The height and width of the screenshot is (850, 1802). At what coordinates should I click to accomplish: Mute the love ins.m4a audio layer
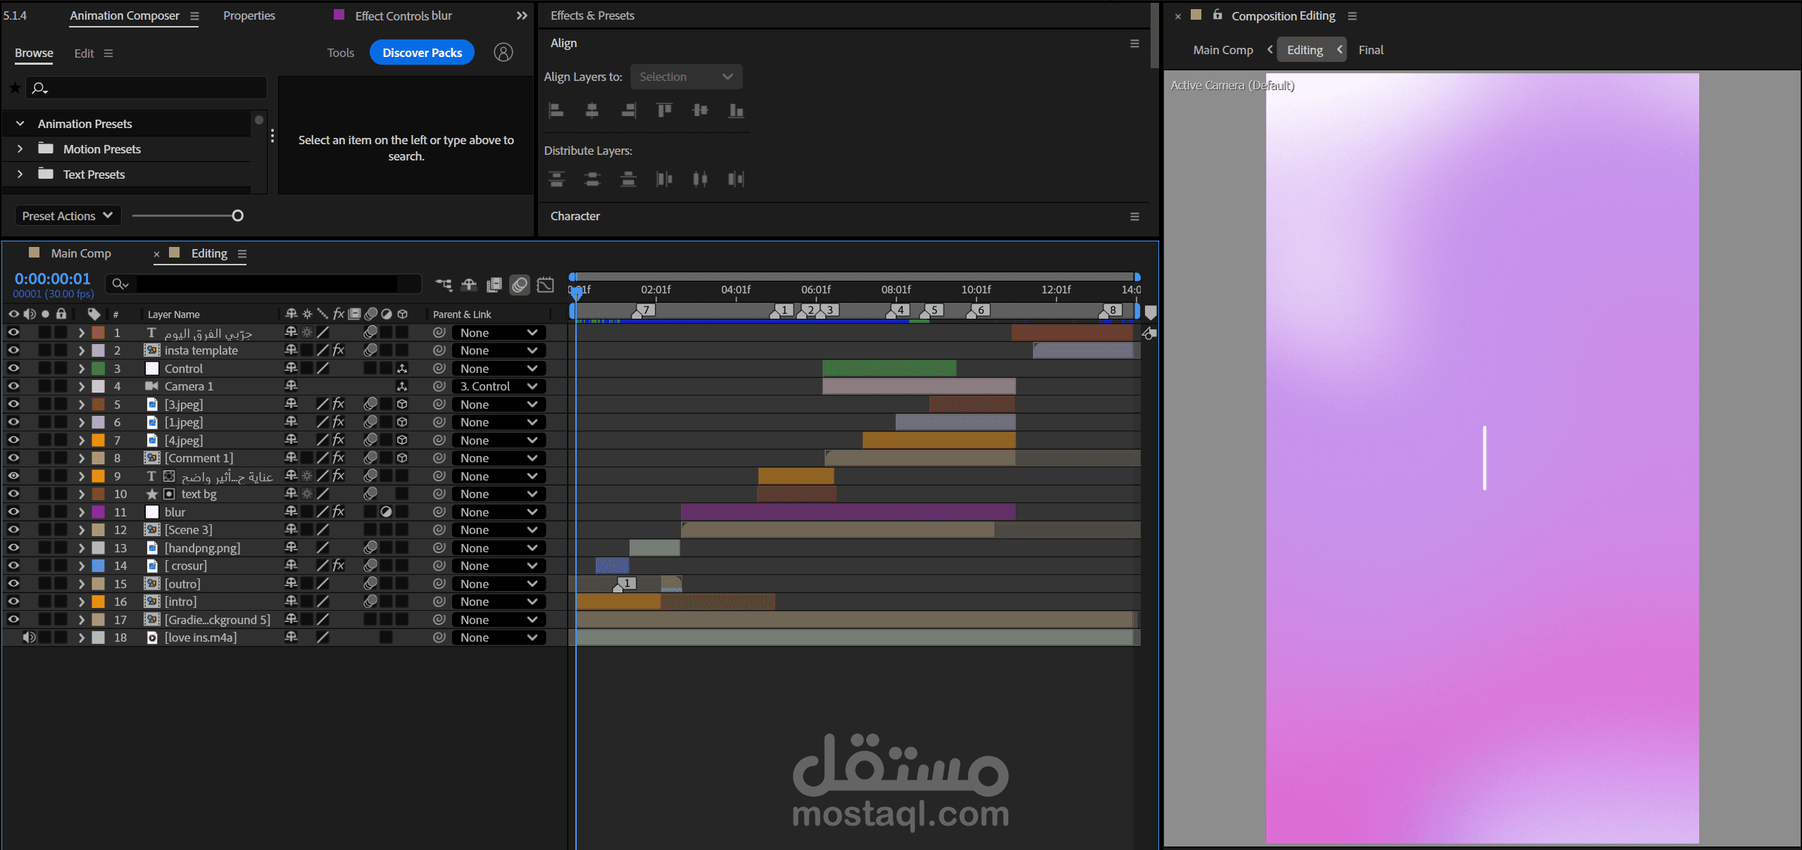pos(29,637)
